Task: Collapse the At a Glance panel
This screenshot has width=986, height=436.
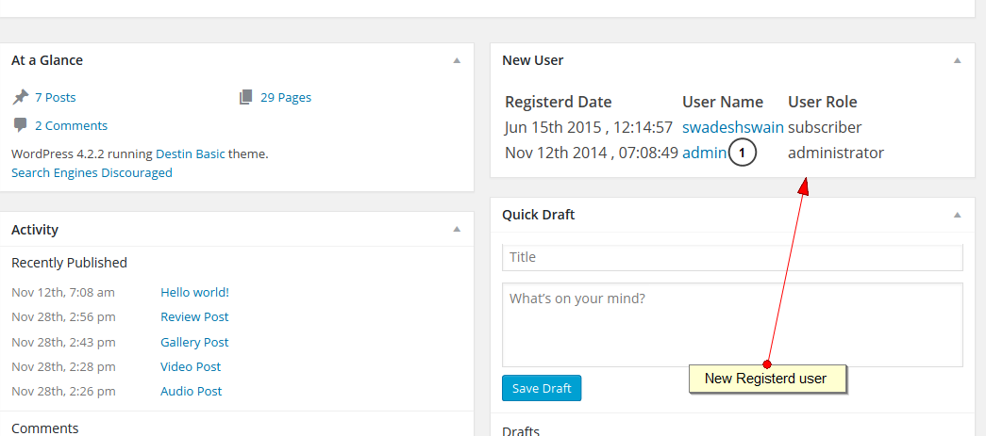Action: click(457, 60)
